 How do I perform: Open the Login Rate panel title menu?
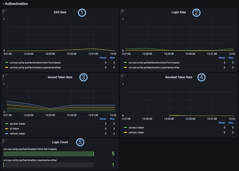179,13
